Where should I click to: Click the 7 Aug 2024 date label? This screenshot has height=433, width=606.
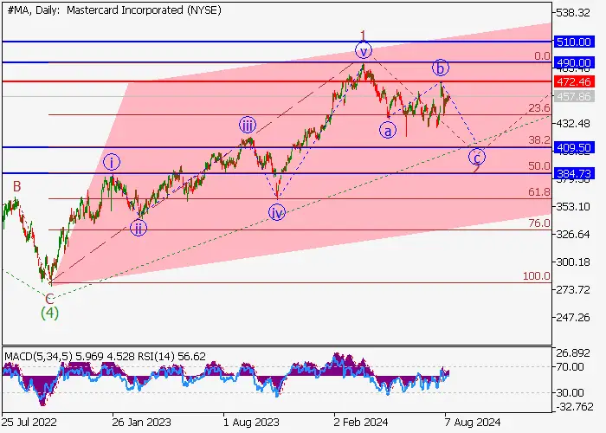coord(473,422)
